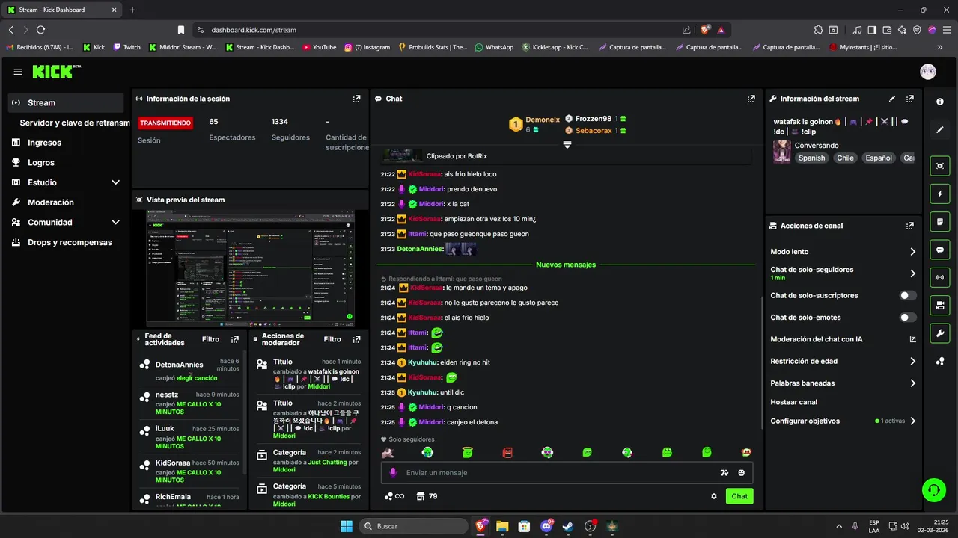The image size is (958, 538).
Task: Open Chat de solo-seguidores options
Action: pos(843,273)
